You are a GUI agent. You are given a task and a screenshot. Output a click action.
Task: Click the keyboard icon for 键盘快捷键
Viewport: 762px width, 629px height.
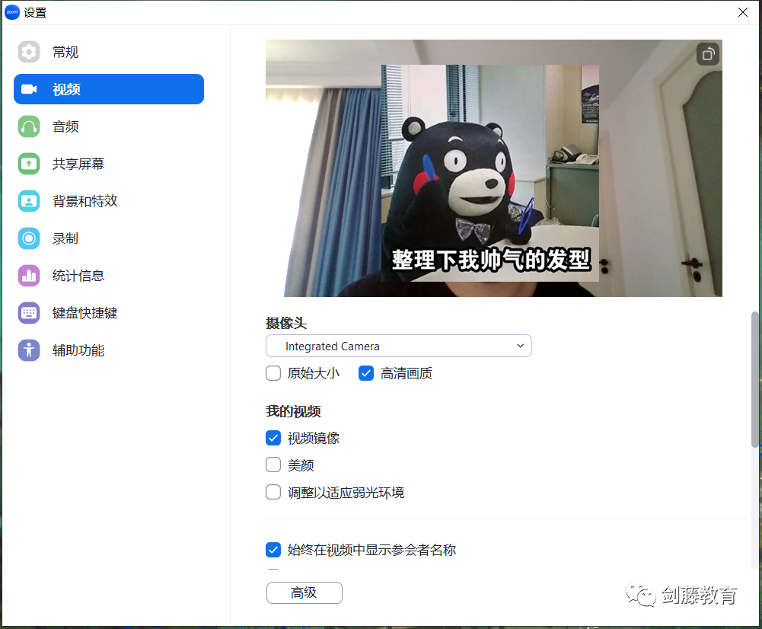[29, 313]
